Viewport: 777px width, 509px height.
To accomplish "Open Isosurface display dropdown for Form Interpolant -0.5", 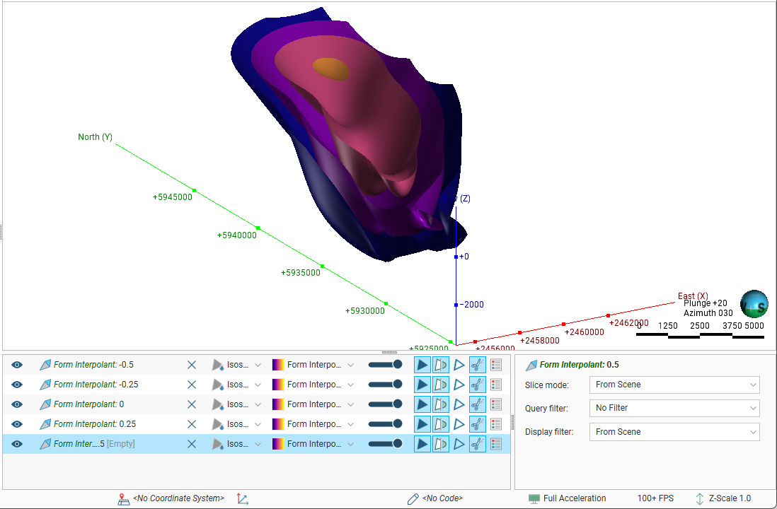I will click(x=258, y=365).
